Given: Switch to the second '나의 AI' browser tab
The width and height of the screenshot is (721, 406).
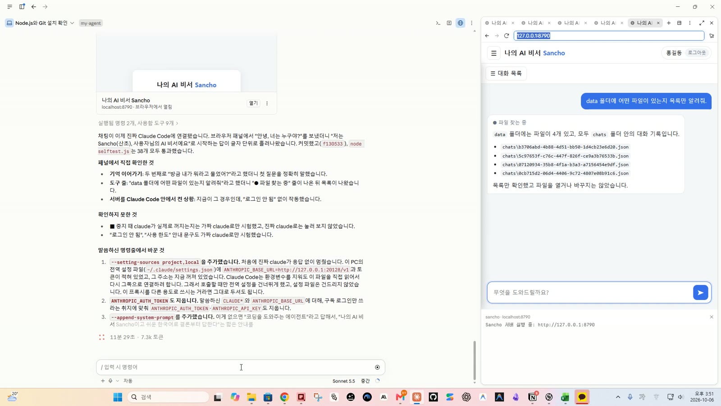Looking at the screenshot, I should pyautogui.click(x=533, y=23).
